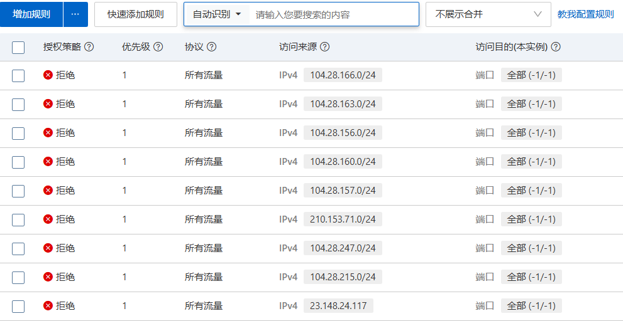Screen dimensions: 623x321
Task: Click help icon next to 授权策略 header
Action: (x=89, y=47)
